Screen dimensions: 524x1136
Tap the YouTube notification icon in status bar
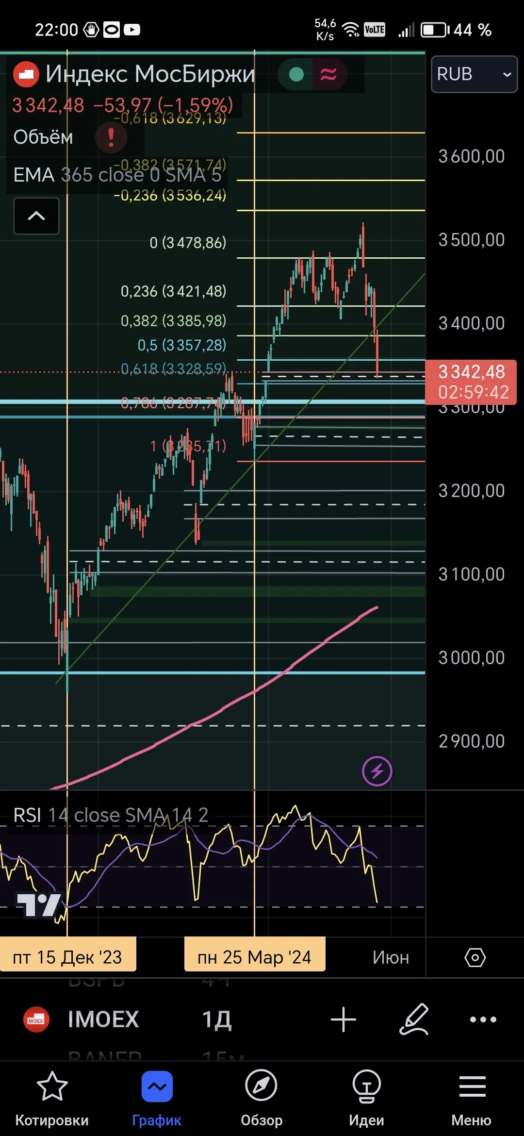132,30
